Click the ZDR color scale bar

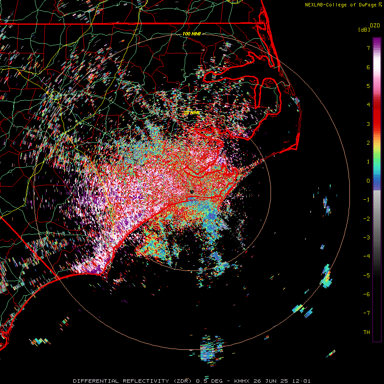click(377, 189)
